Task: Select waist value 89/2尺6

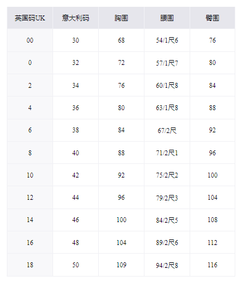Action: point(167,243)
